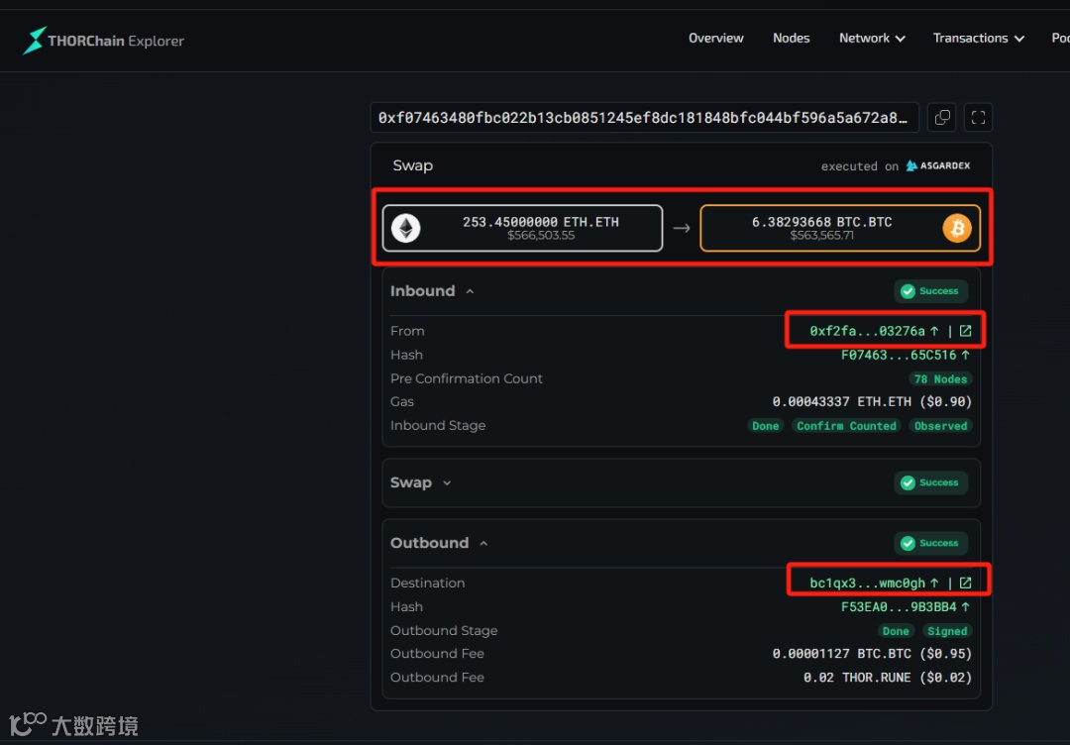
Task: Select the transaction hash search field
Action: (x=645, y=117)
